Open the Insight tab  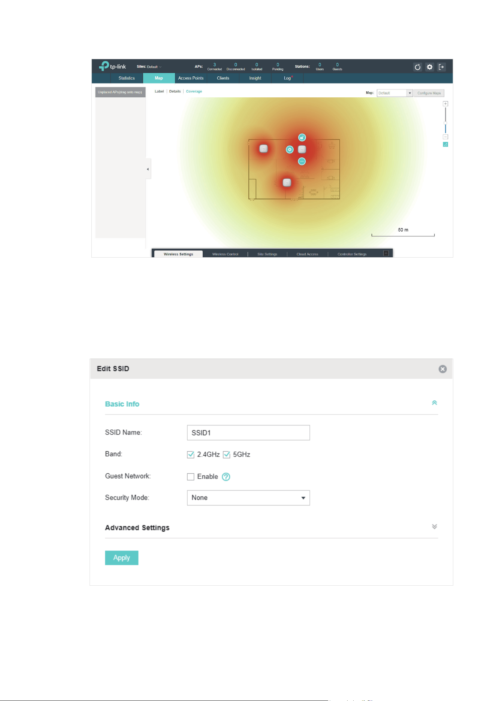(255, 78)
